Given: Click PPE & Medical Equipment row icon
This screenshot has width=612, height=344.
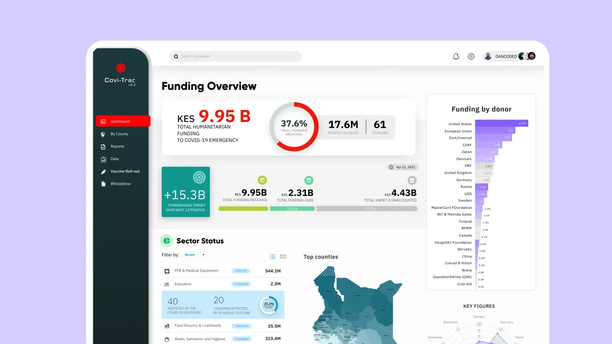Looking at the screenshot, I should (x=167, y=271).
